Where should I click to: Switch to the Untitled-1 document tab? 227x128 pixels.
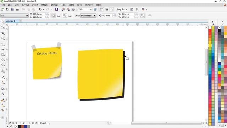click(x=10, y=21)
